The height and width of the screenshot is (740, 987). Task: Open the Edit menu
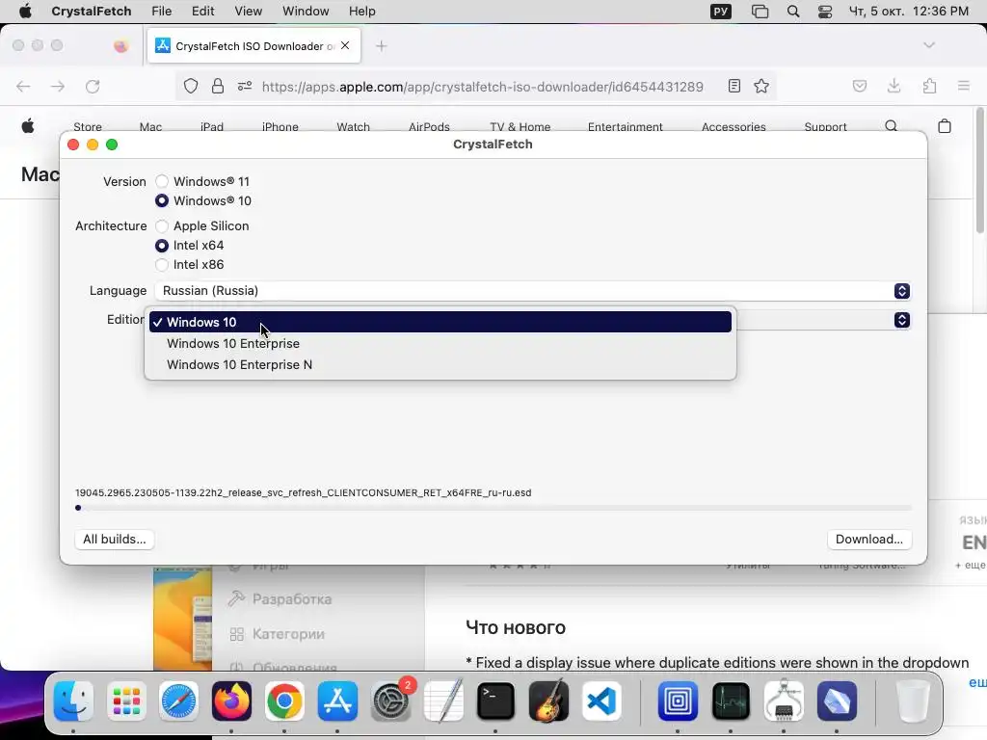[202, 12]
